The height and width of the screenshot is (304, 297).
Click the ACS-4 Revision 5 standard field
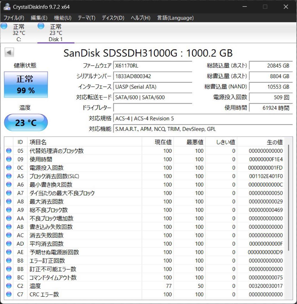click(x=203, y=118)
